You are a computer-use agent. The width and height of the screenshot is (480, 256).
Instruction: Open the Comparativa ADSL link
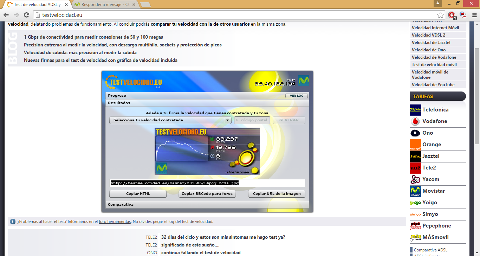pyautogui.click(x=430, y=250)
